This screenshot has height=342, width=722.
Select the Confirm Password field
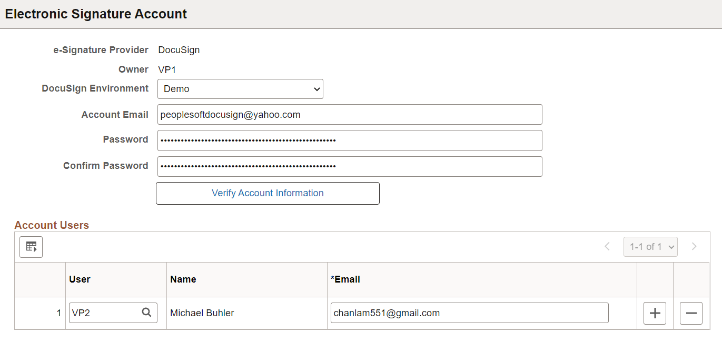(350, 166)
